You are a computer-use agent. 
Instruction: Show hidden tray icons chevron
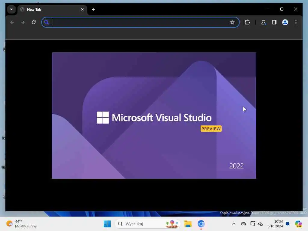point(233,224)
